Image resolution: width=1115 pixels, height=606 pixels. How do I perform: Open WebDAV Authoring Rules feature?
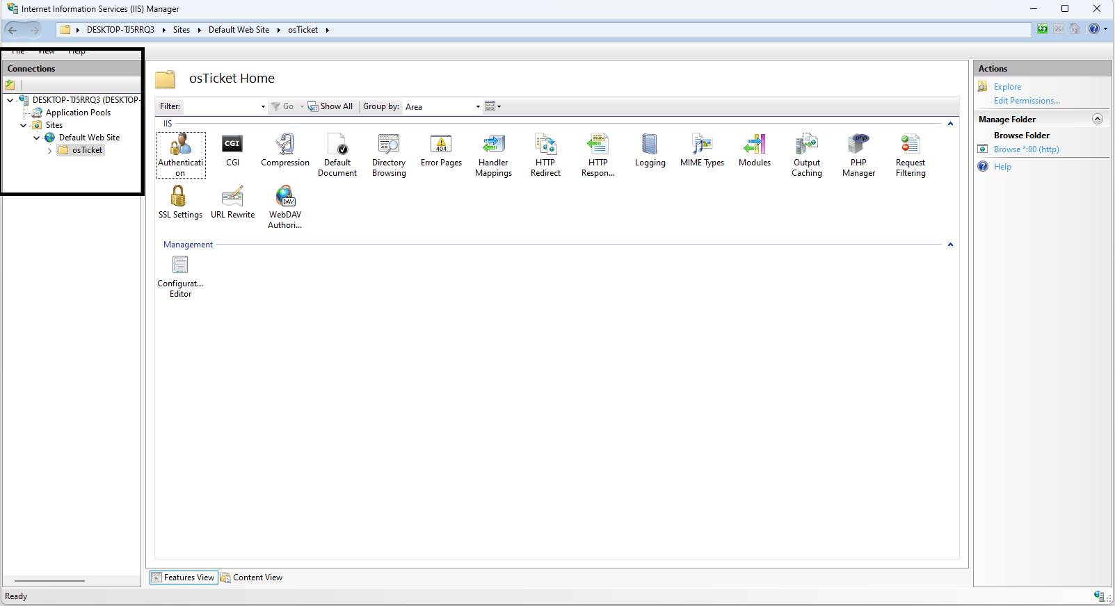click(285, 208)
